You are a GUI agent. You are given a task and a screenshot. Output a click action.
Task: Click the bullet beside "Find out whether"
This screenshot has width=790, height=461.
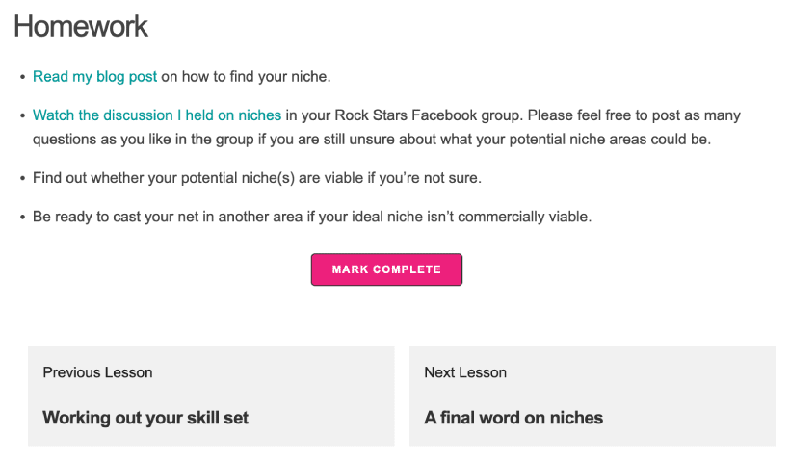pyautogui.click(x=22, y=179)
